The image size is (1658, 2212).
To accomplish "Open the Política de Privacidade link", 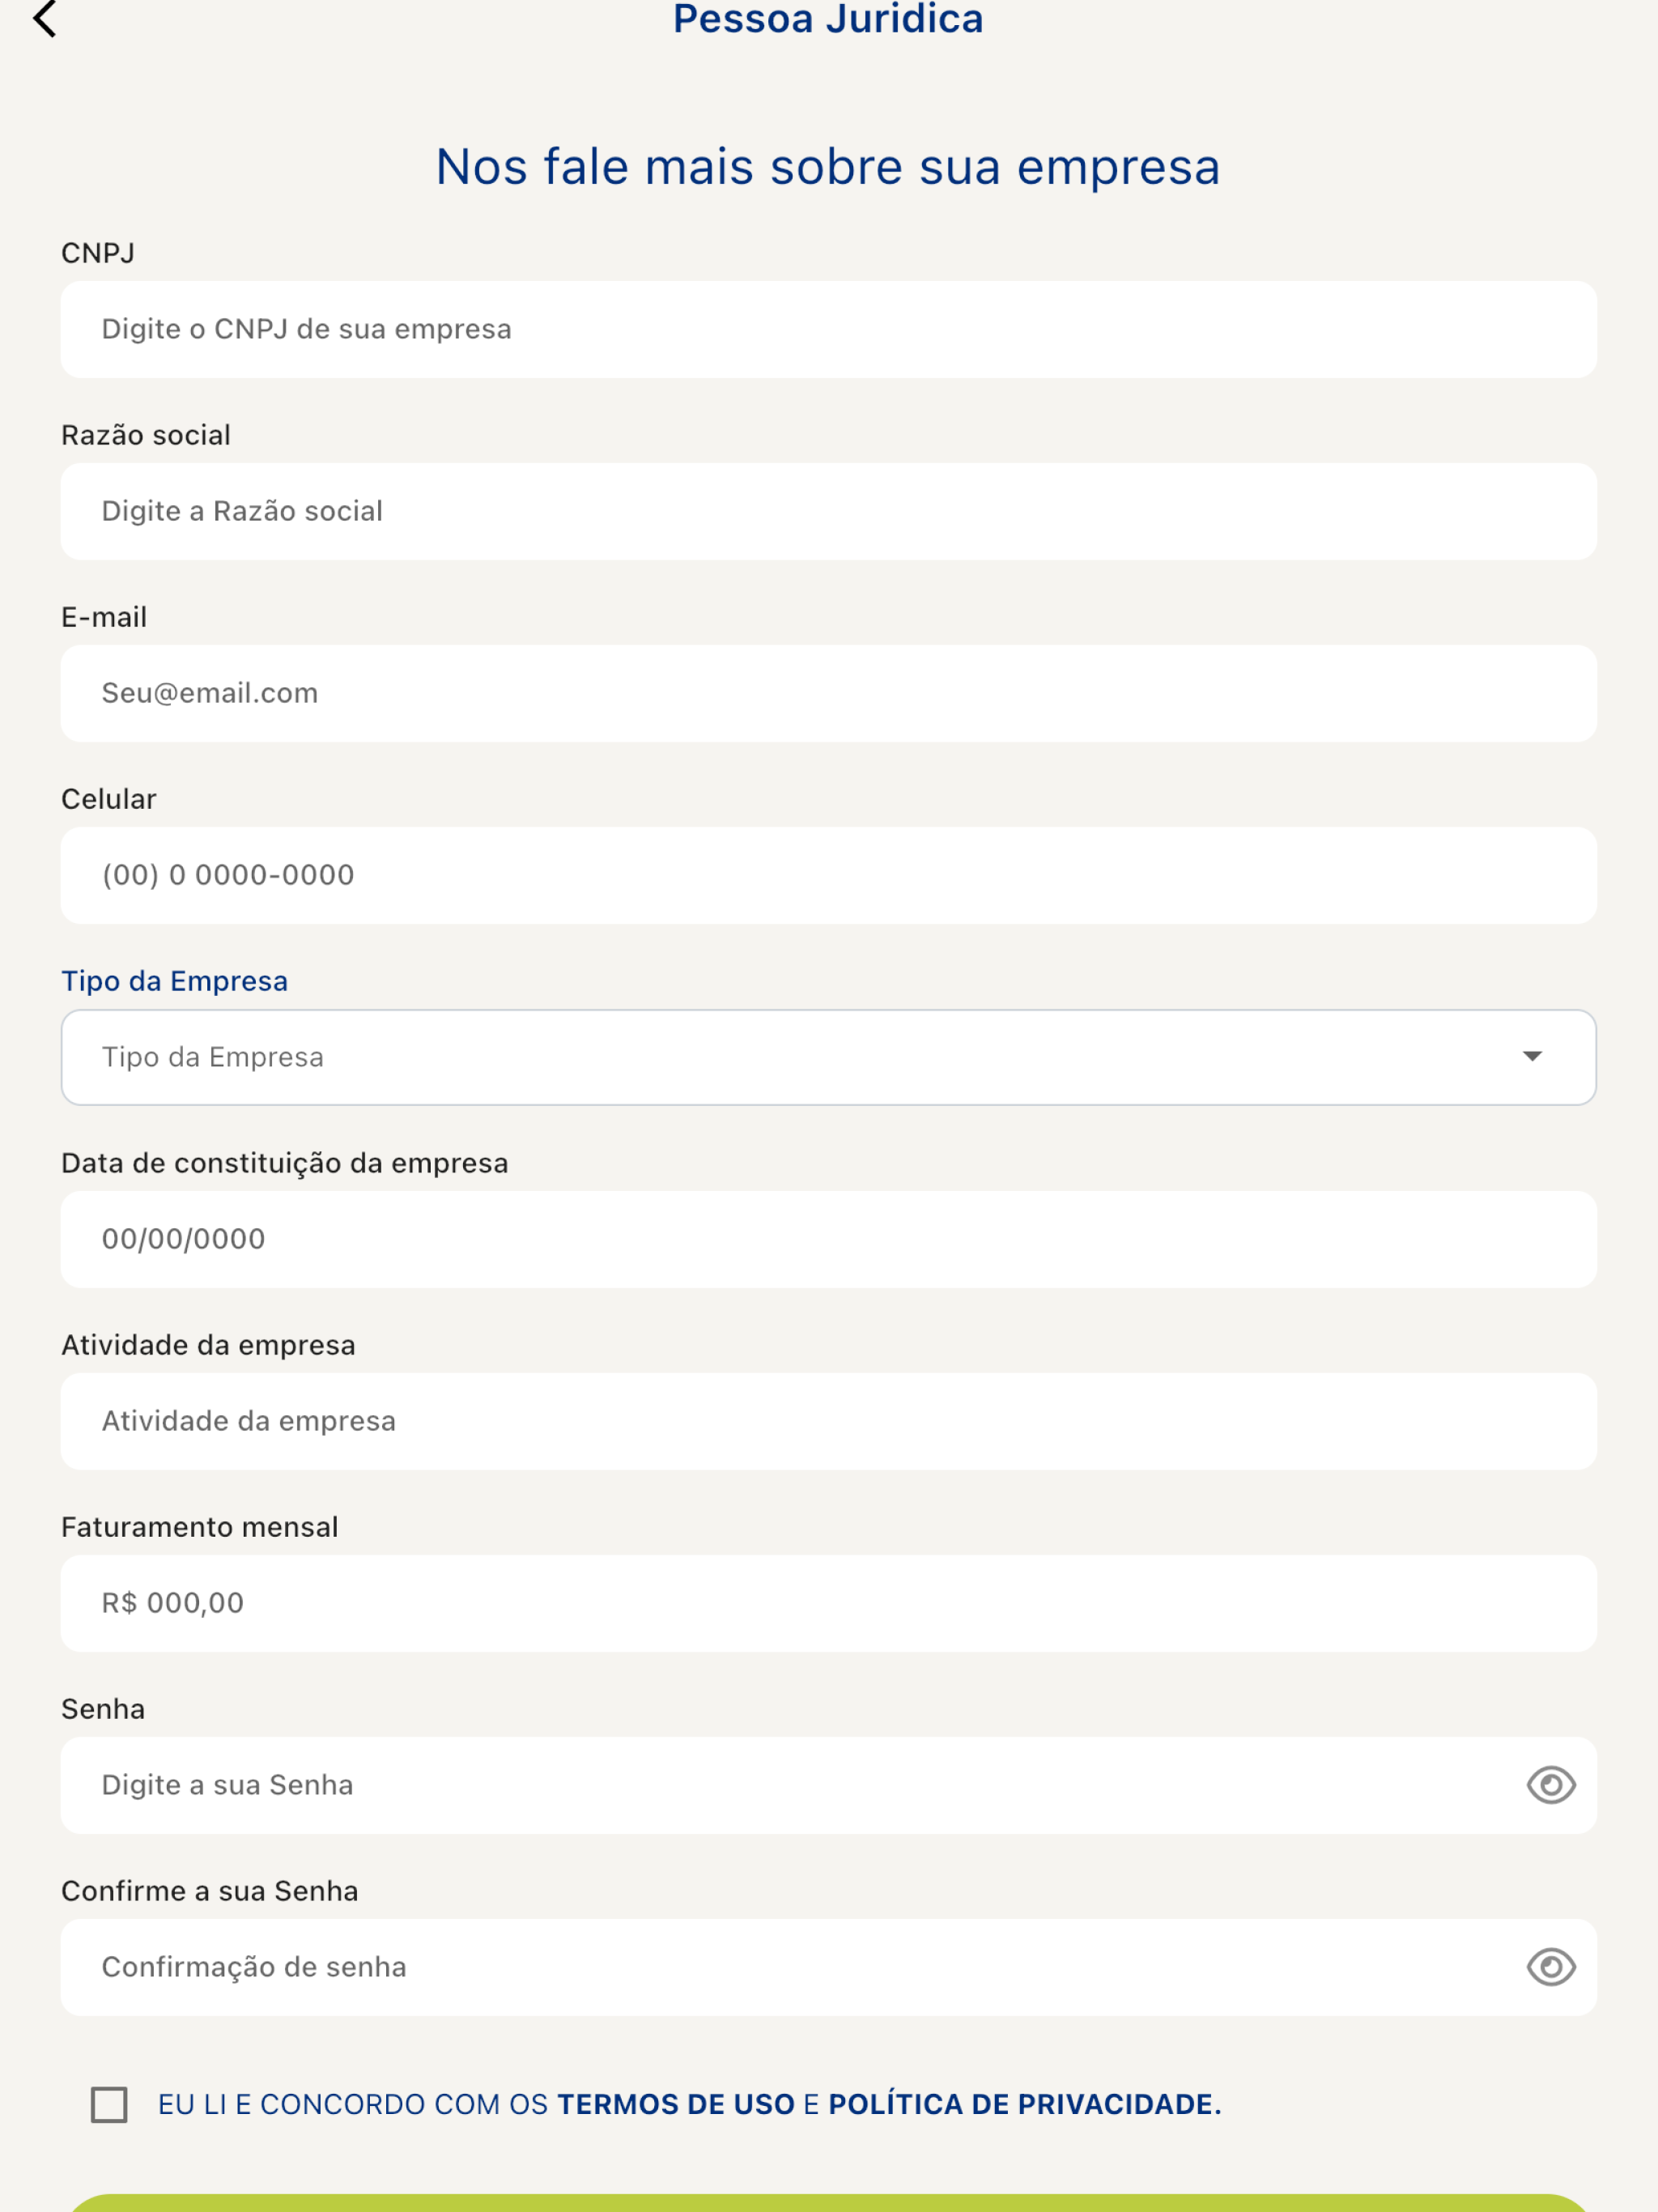I will (x=1025, y=2105).
